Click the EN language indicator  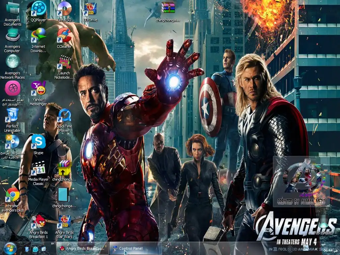pos(305,248)
